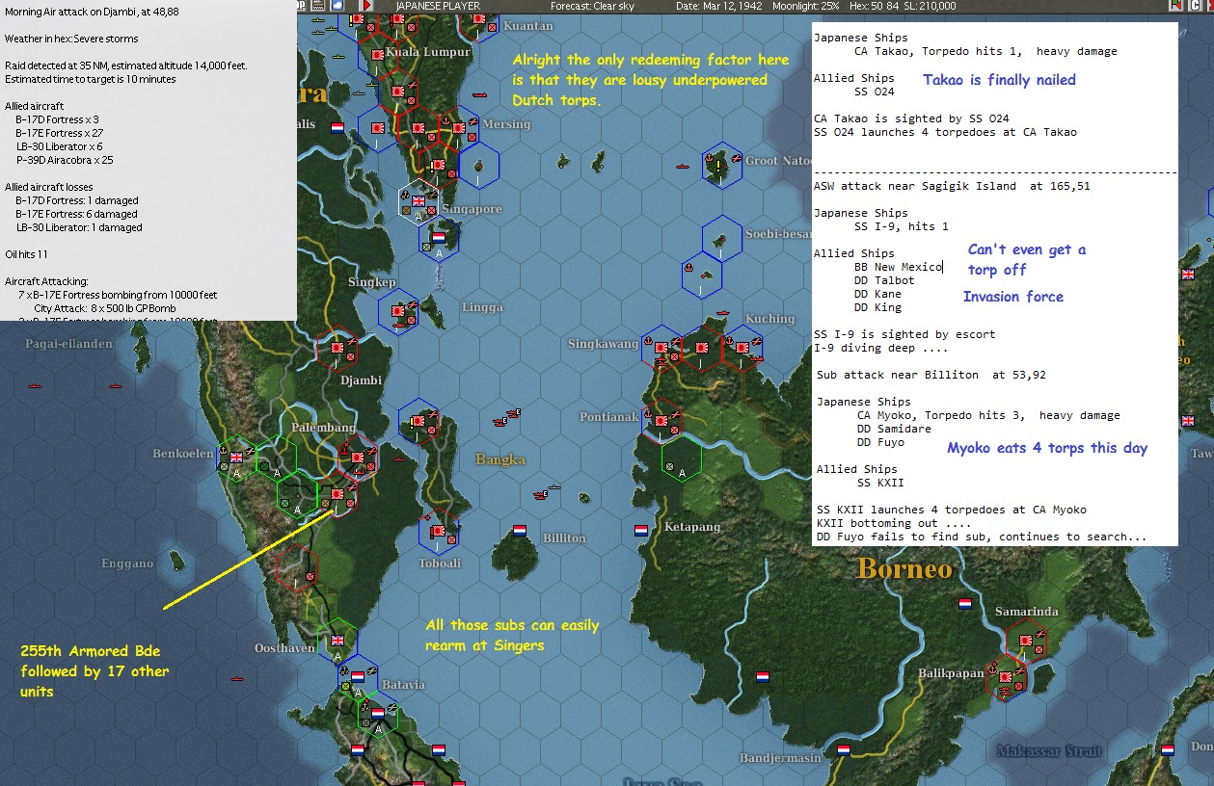Select the British flag base at Singapore
This screenshot has width=1214, height=786.
point(418,200)
